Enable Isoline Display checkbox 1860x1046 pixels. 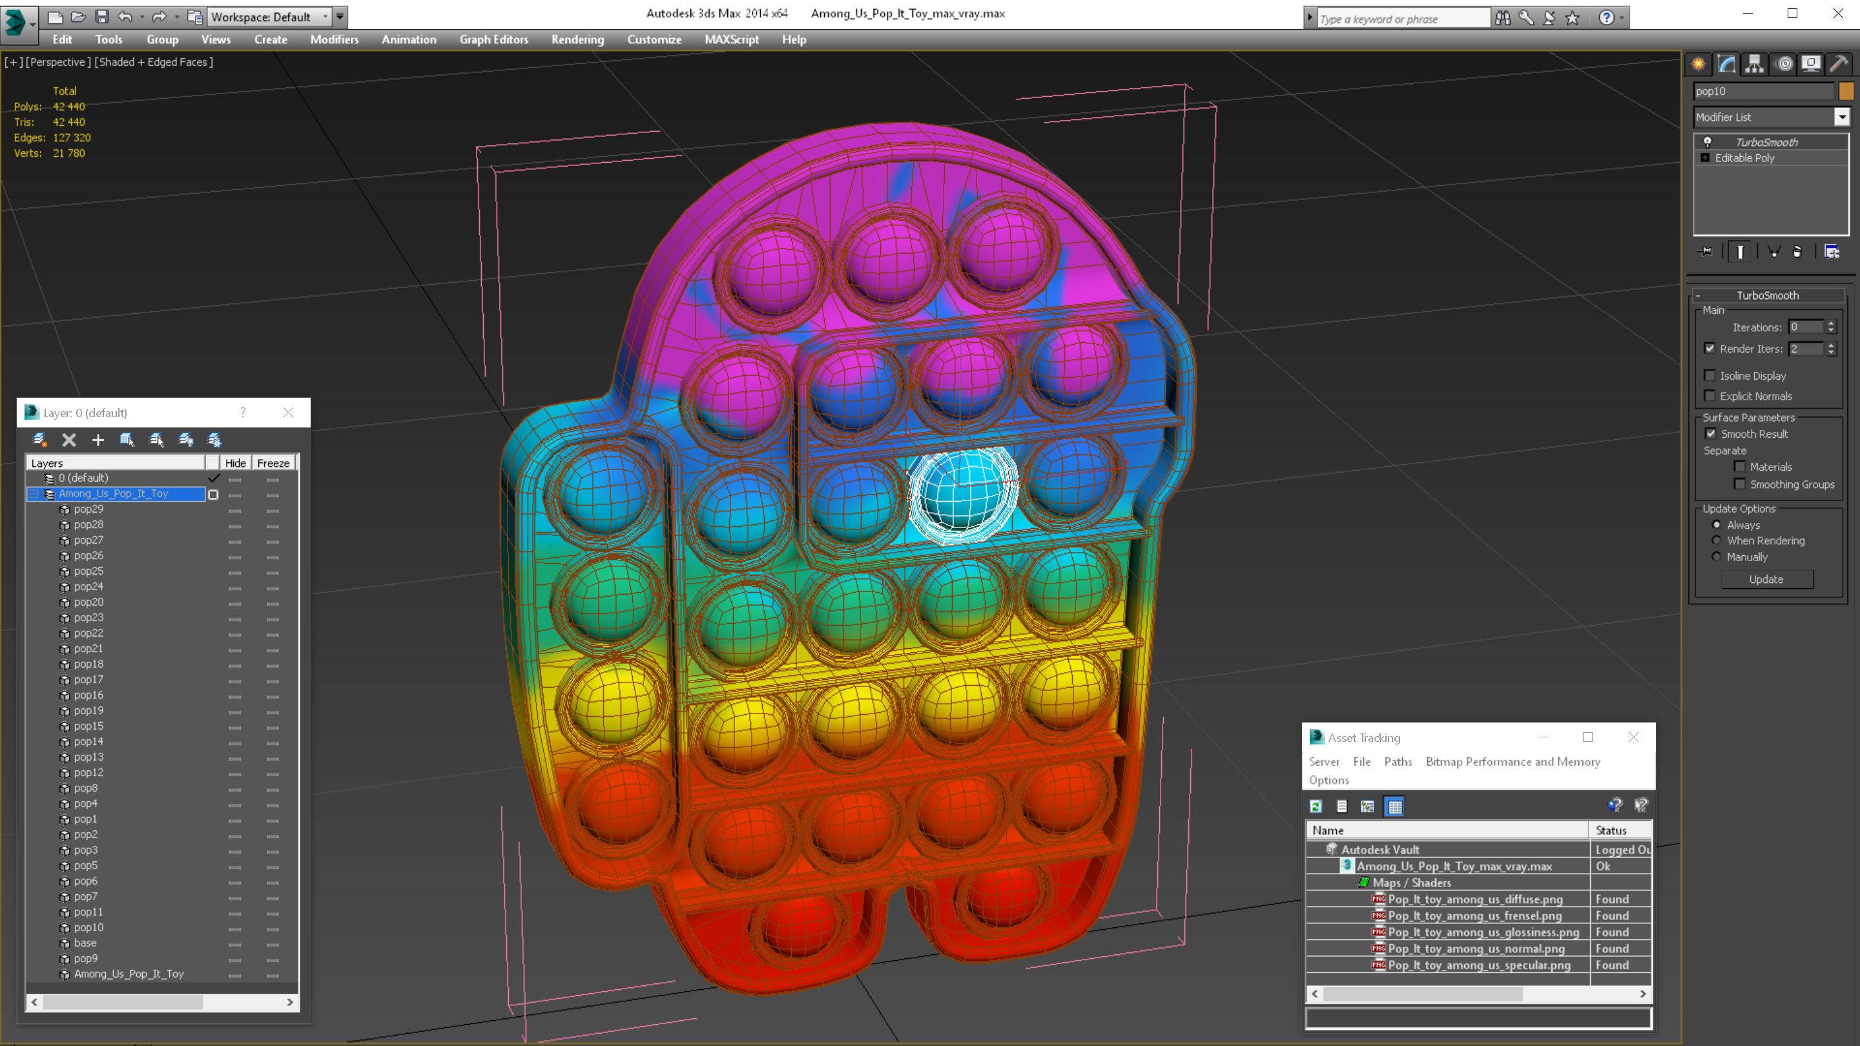[1710, 375]
